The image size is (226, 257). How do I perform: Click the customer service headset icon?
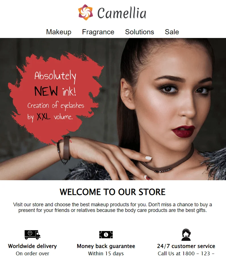pos(186,235)
